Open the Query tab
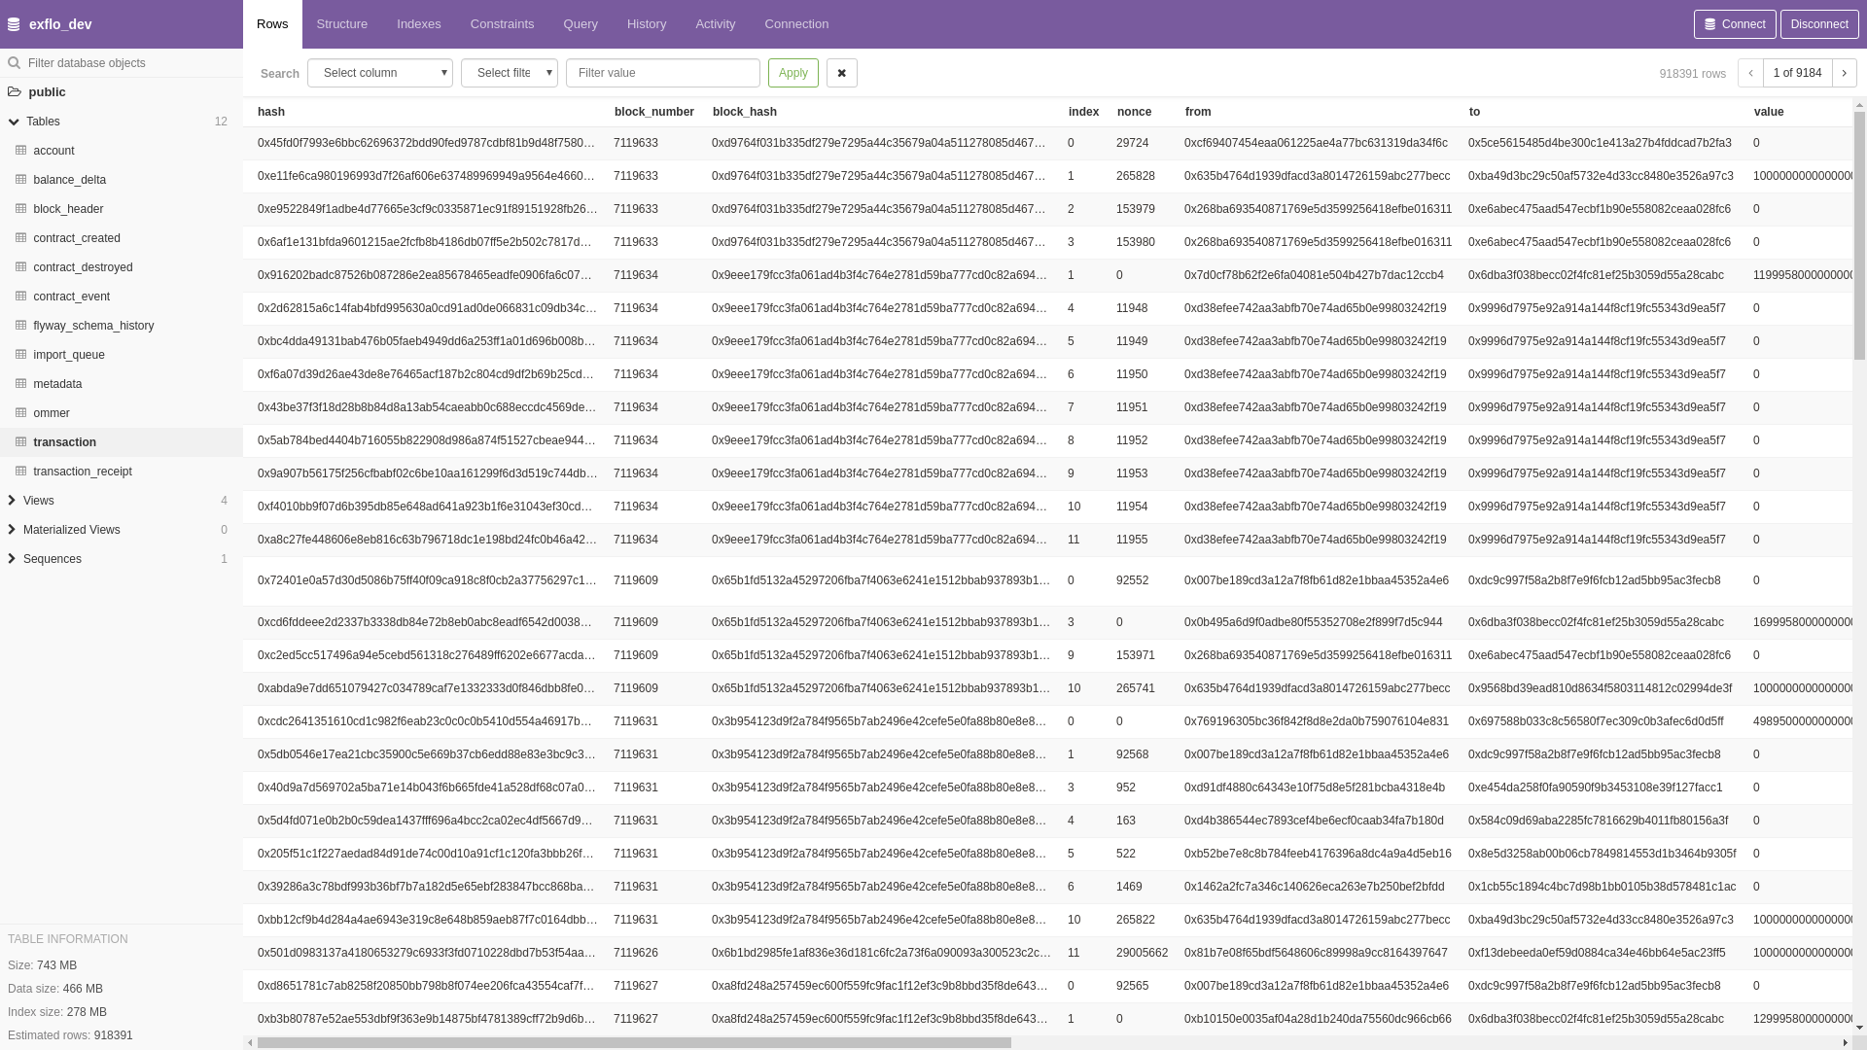The height and width of the screenshot is (1050, 1867). pyautogui.click(x=581, y=24)
